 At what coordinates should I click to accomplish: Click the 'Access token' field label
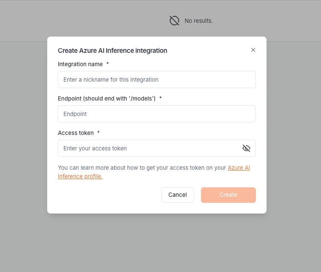pos(76,133)
